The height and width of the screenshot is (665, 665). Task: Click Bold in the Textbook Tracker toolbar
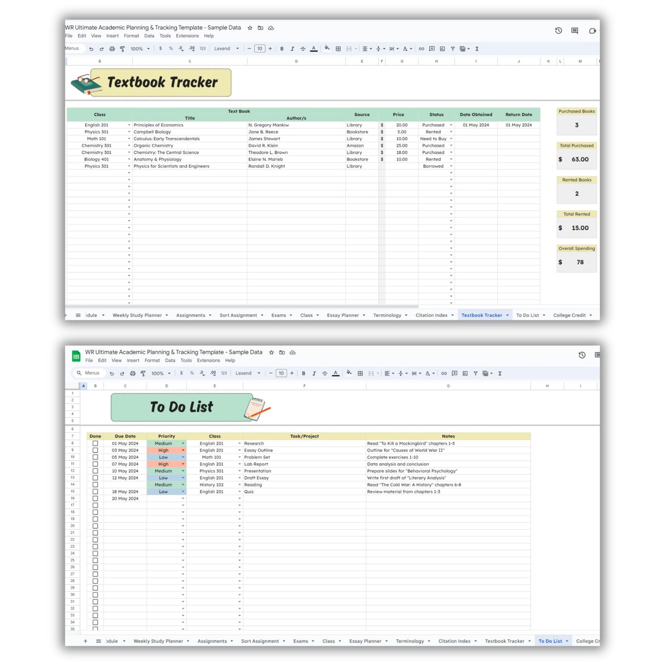[x=282, y=49]
